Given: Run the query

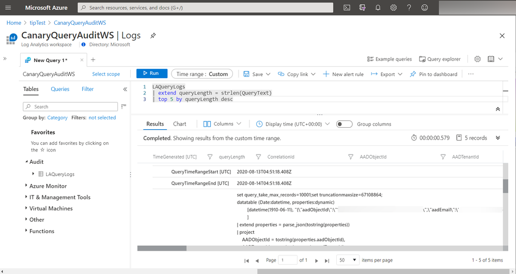Looking at the screenshot, I should click(152, 73).
